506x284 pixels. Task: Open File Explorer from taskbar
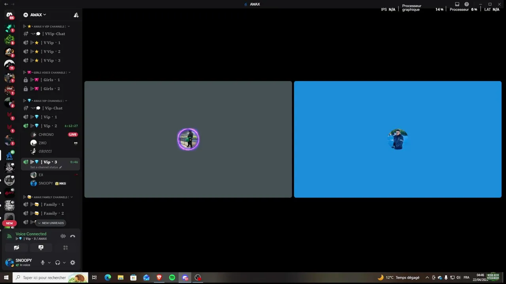point(121,278)
